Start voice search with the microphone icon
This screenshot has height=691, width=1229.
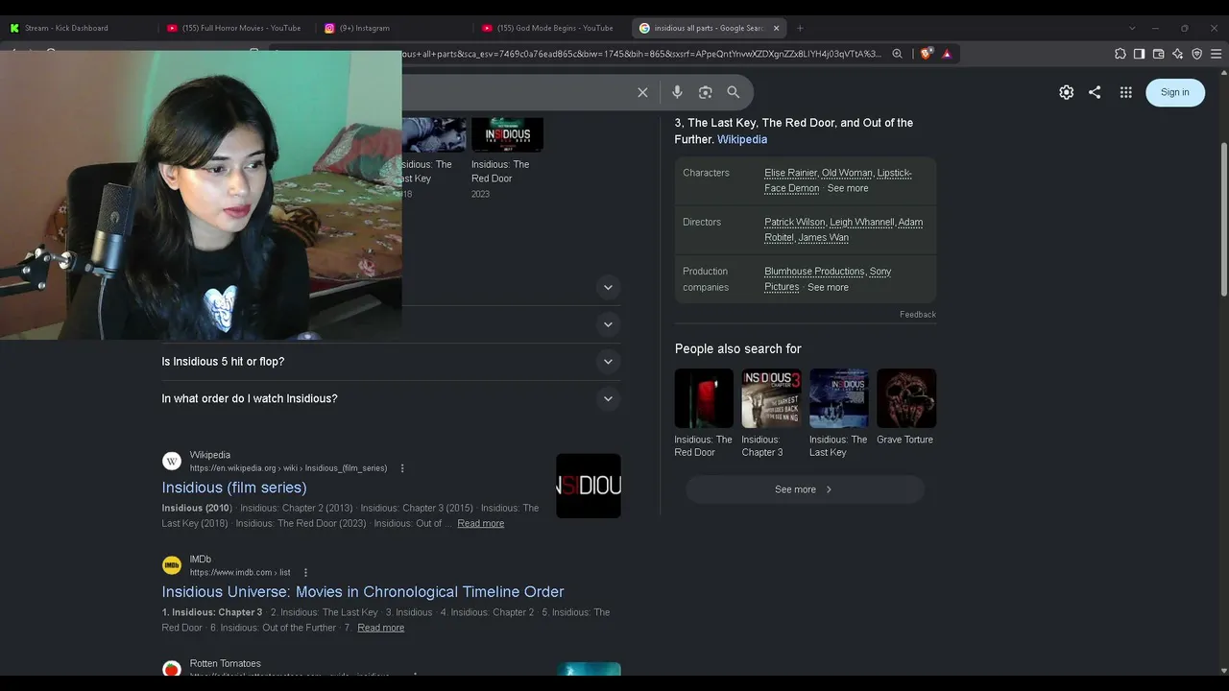(x=677, y=92)
